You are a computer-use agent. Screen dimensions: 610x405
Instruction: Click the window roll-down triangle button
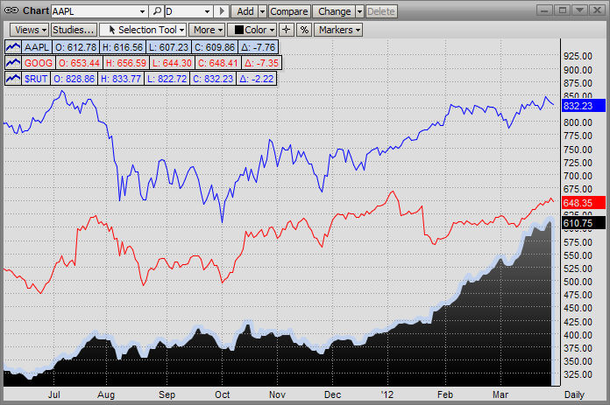click(579, 10)
